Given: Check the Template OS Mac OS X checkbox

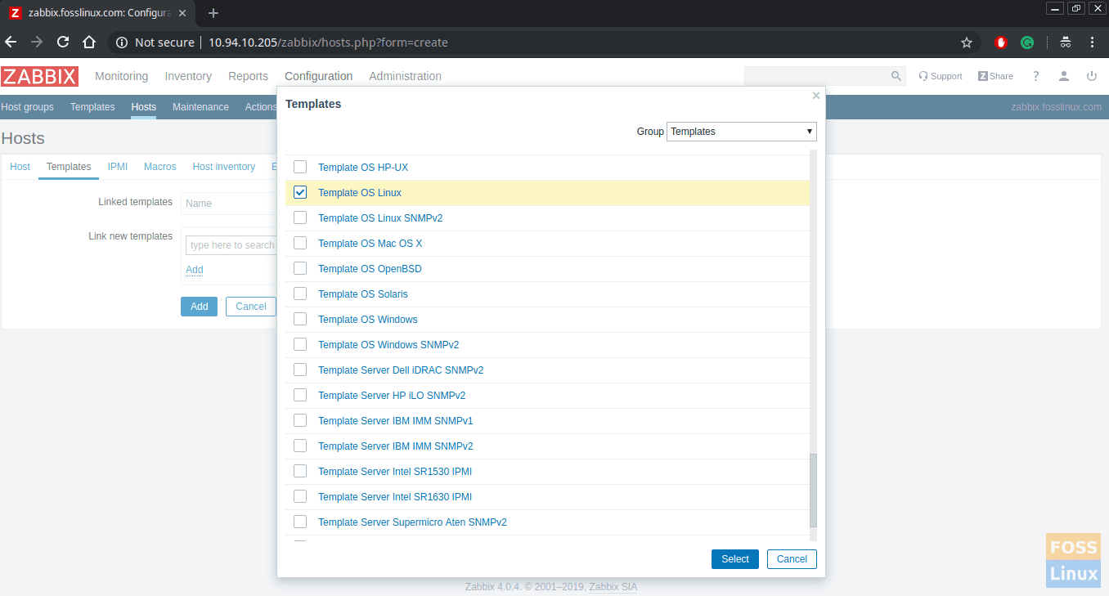Looking at the screenshot, I should pos(300,243).
